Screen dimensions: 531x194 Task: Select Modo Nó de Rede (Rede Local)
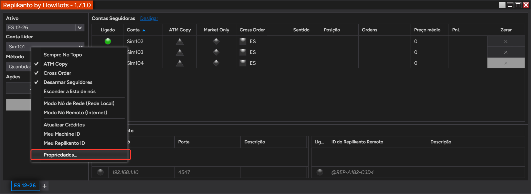coord(79,103)
